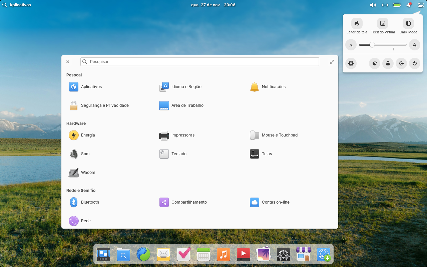The height and width of the screenshot is (267, 427).
Task: Open the Aplicativos menu in the top bar
Action: (x=17, y=5)
